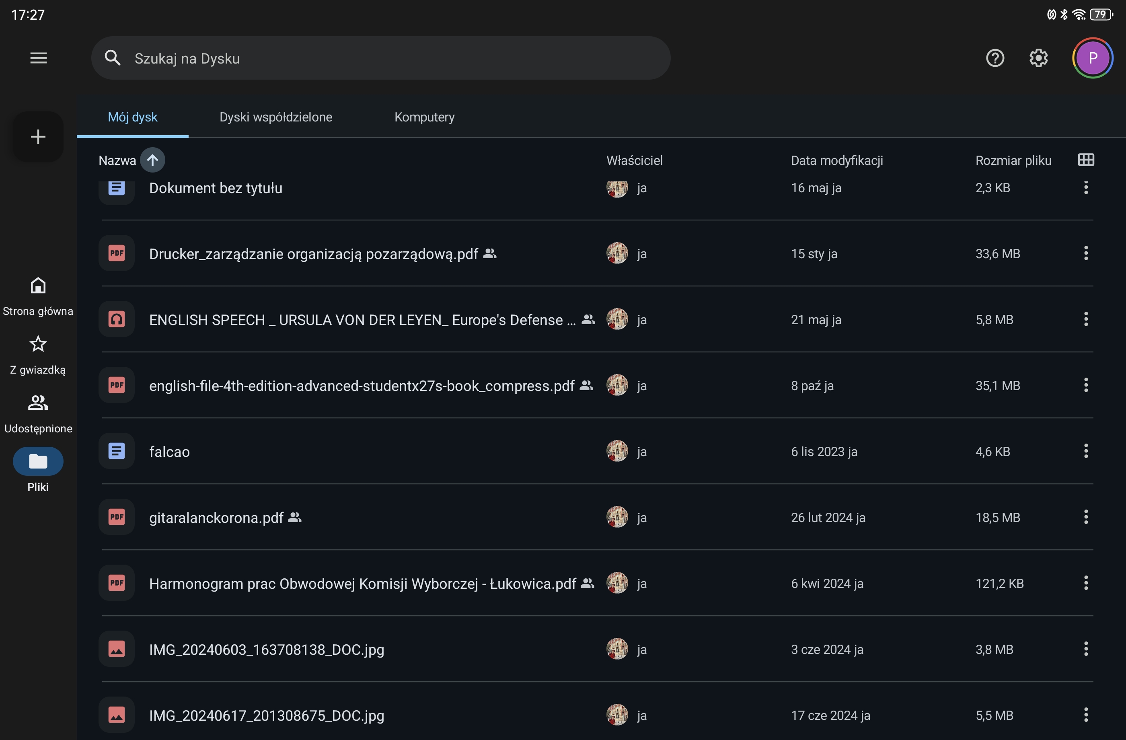This screenshot has width=1126, height=740.
Task: Open the settings gear icon
Action: point(1038,58)
